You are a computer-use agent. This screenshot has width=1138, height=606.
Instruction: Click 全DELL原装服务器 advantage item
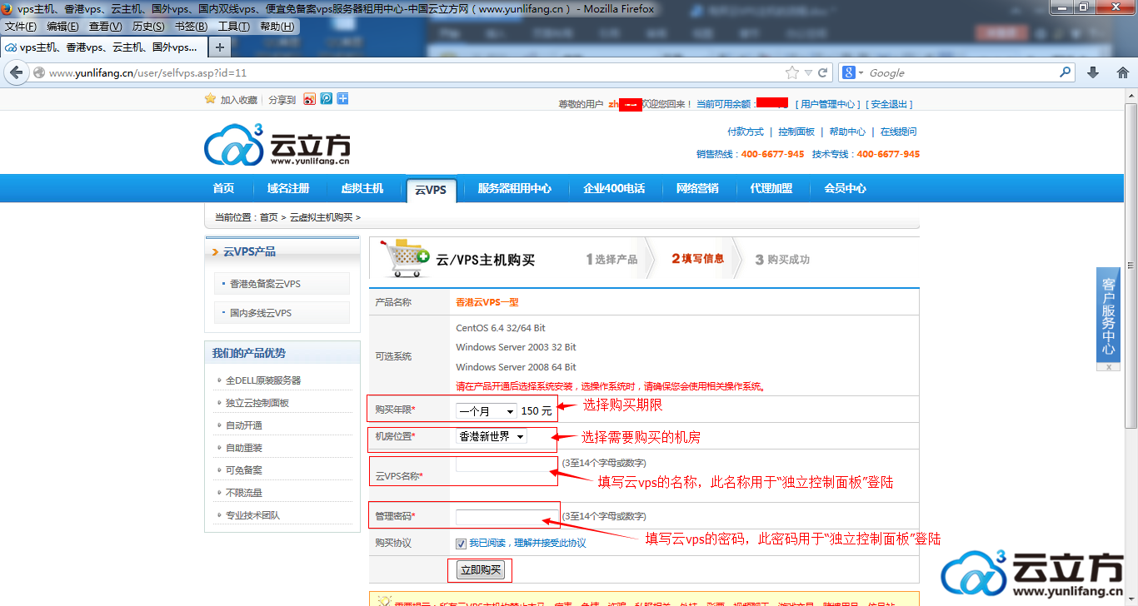click(x=263, y=380)
